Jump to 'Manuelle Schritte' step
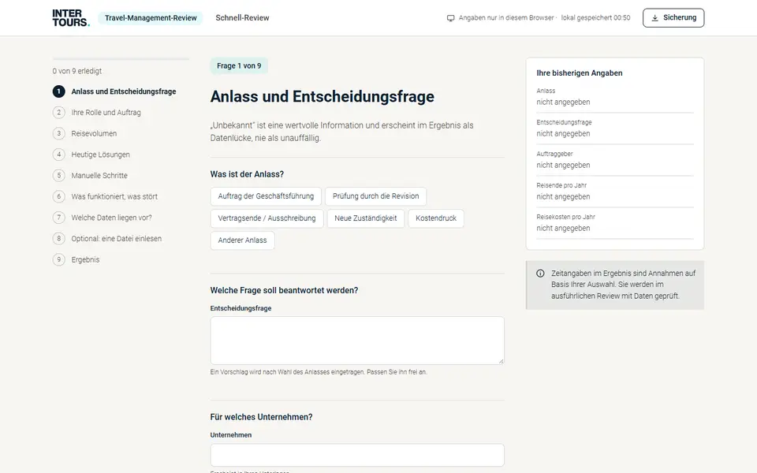Image resolution: width=757 pixels, height=473 pixels. coord(99,175)
